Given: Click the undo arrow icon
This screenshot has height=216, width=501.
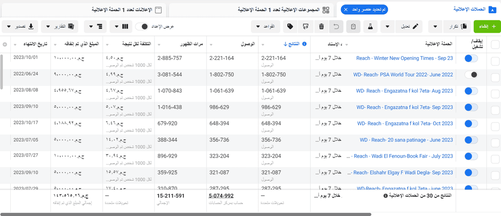Looking at the screenshot, I should click(337, 26).
